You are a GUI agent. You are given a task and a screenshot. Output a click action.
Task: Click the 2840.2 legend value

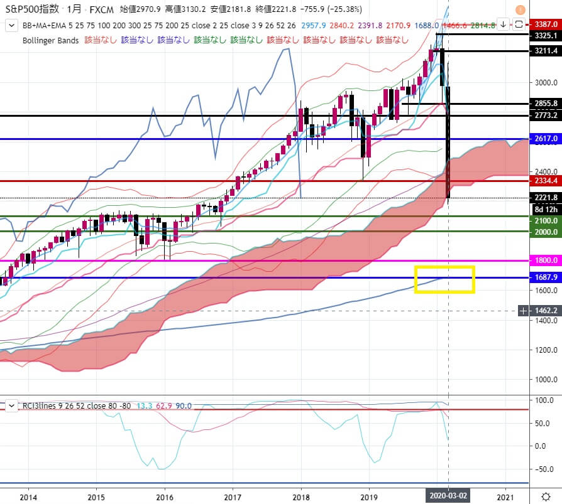pyautogui.click(x=341, y=25)
